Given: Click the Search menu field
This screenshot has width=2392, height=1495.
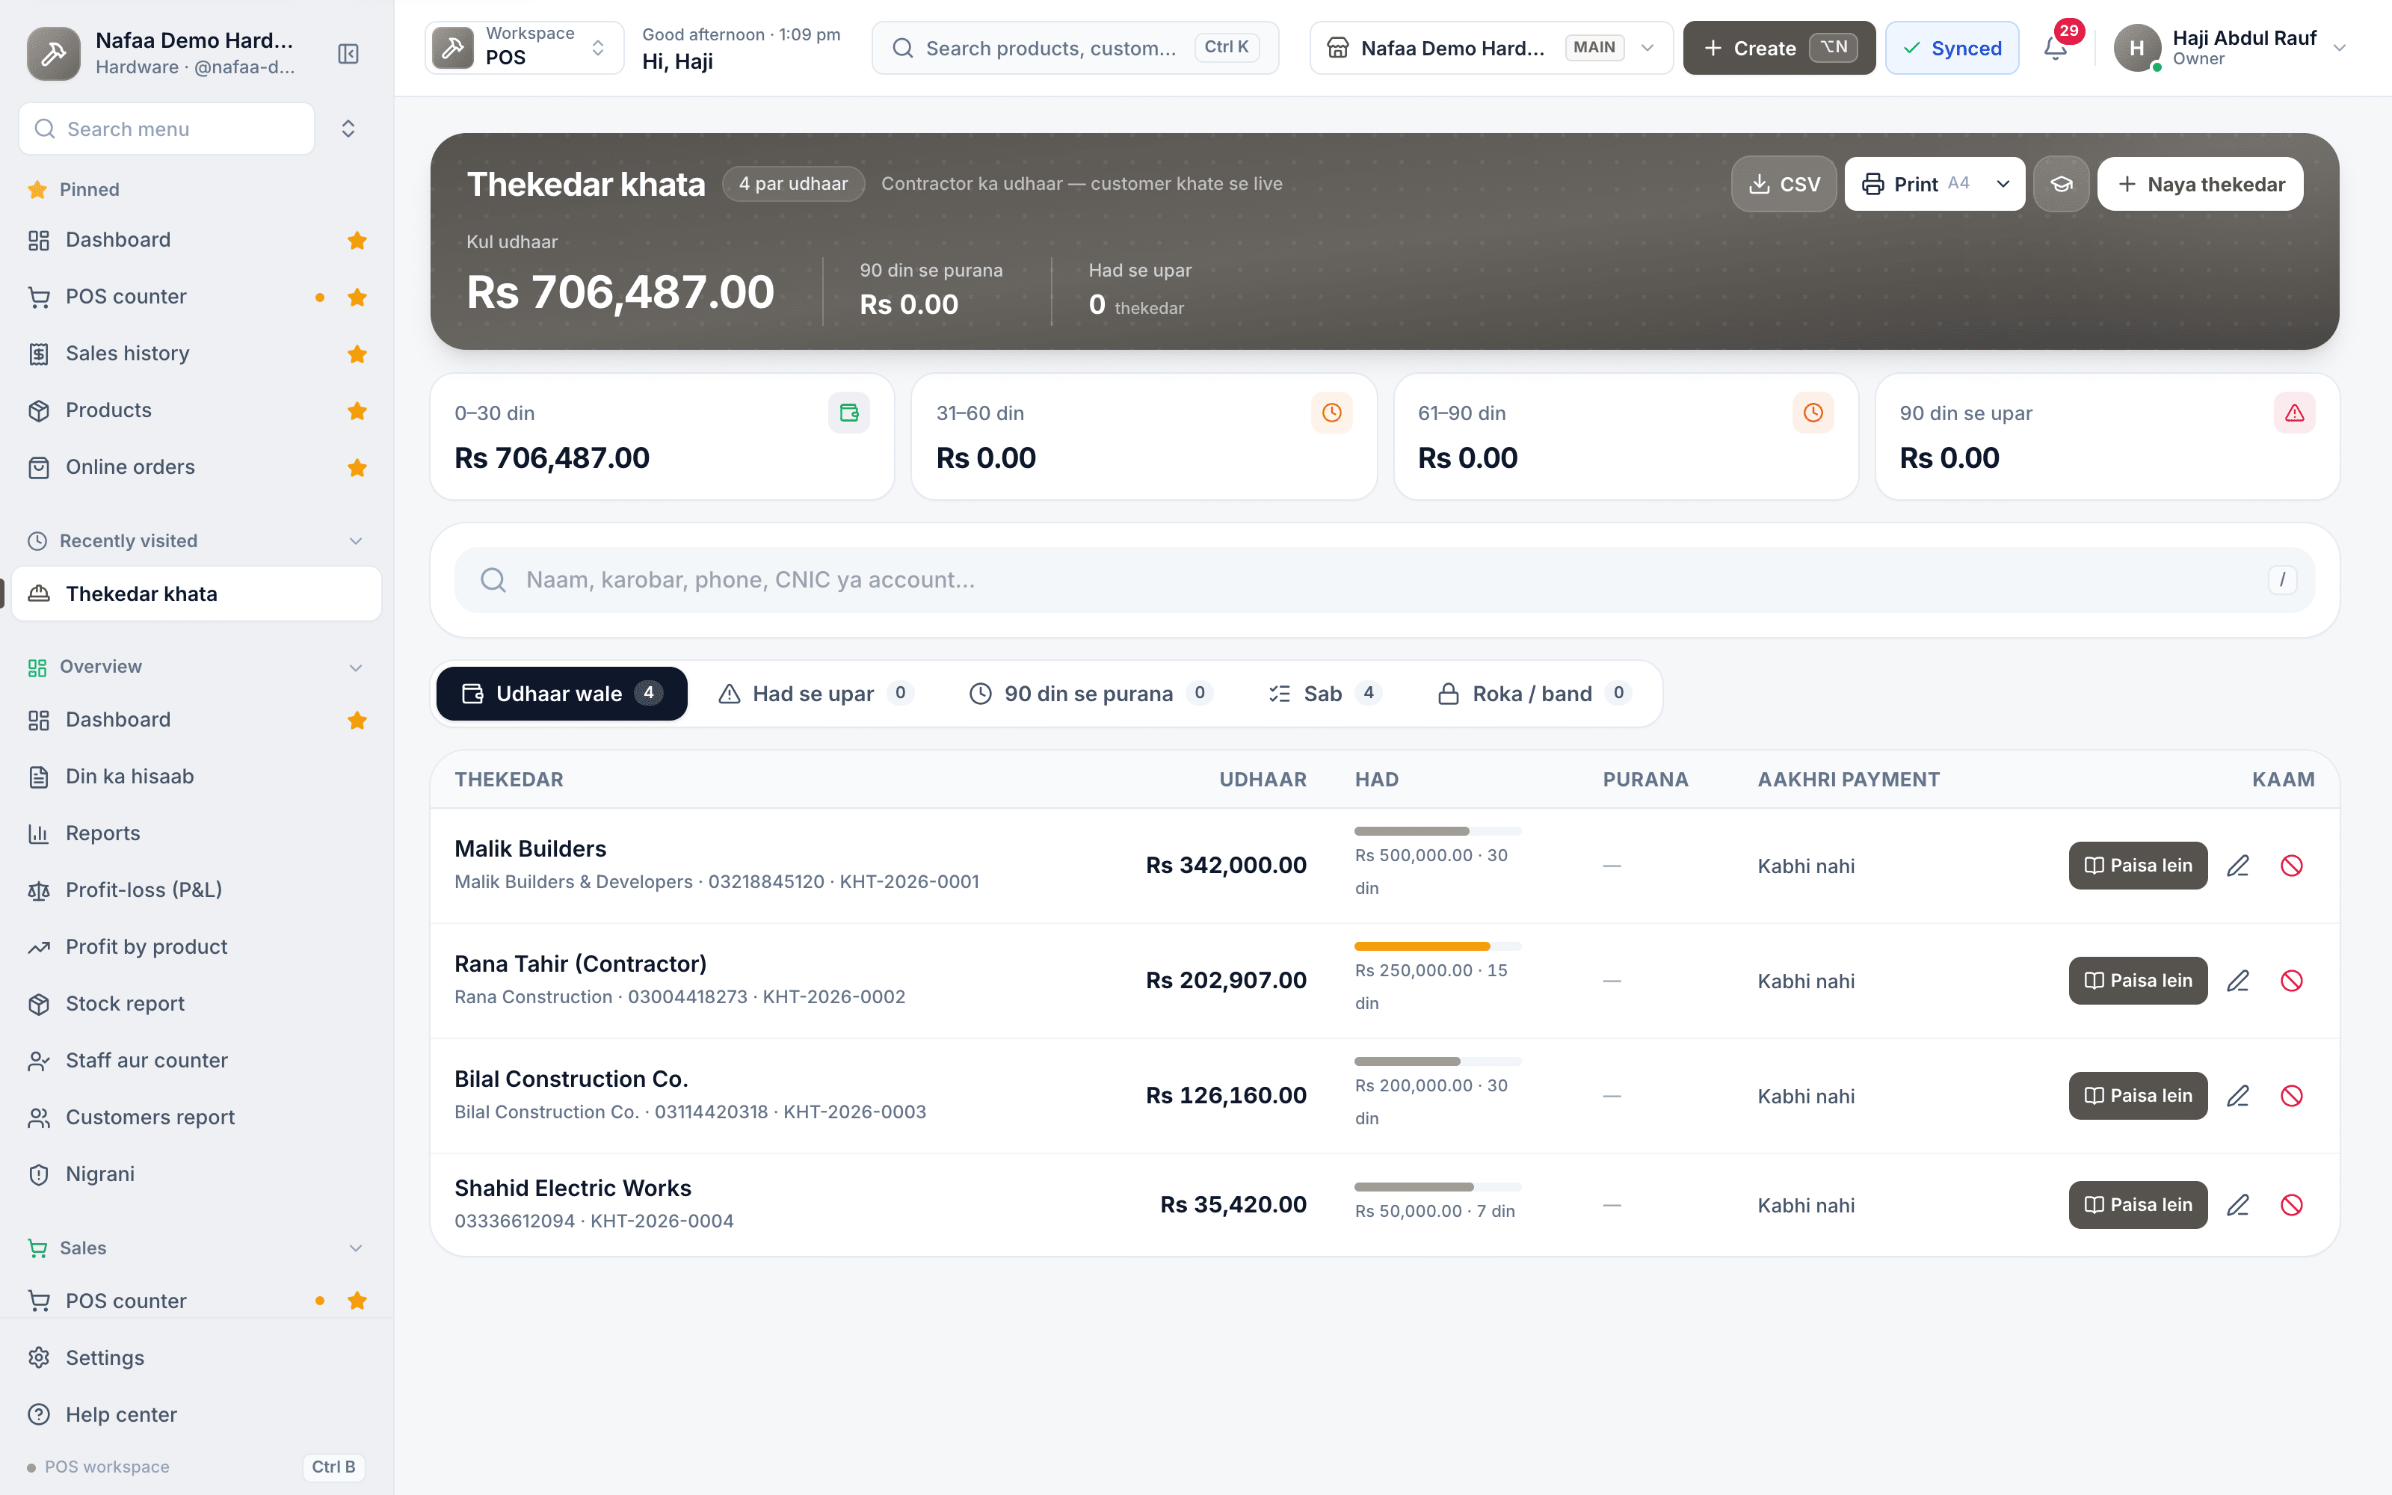Looking at the screenshot, I should point(166,129).
